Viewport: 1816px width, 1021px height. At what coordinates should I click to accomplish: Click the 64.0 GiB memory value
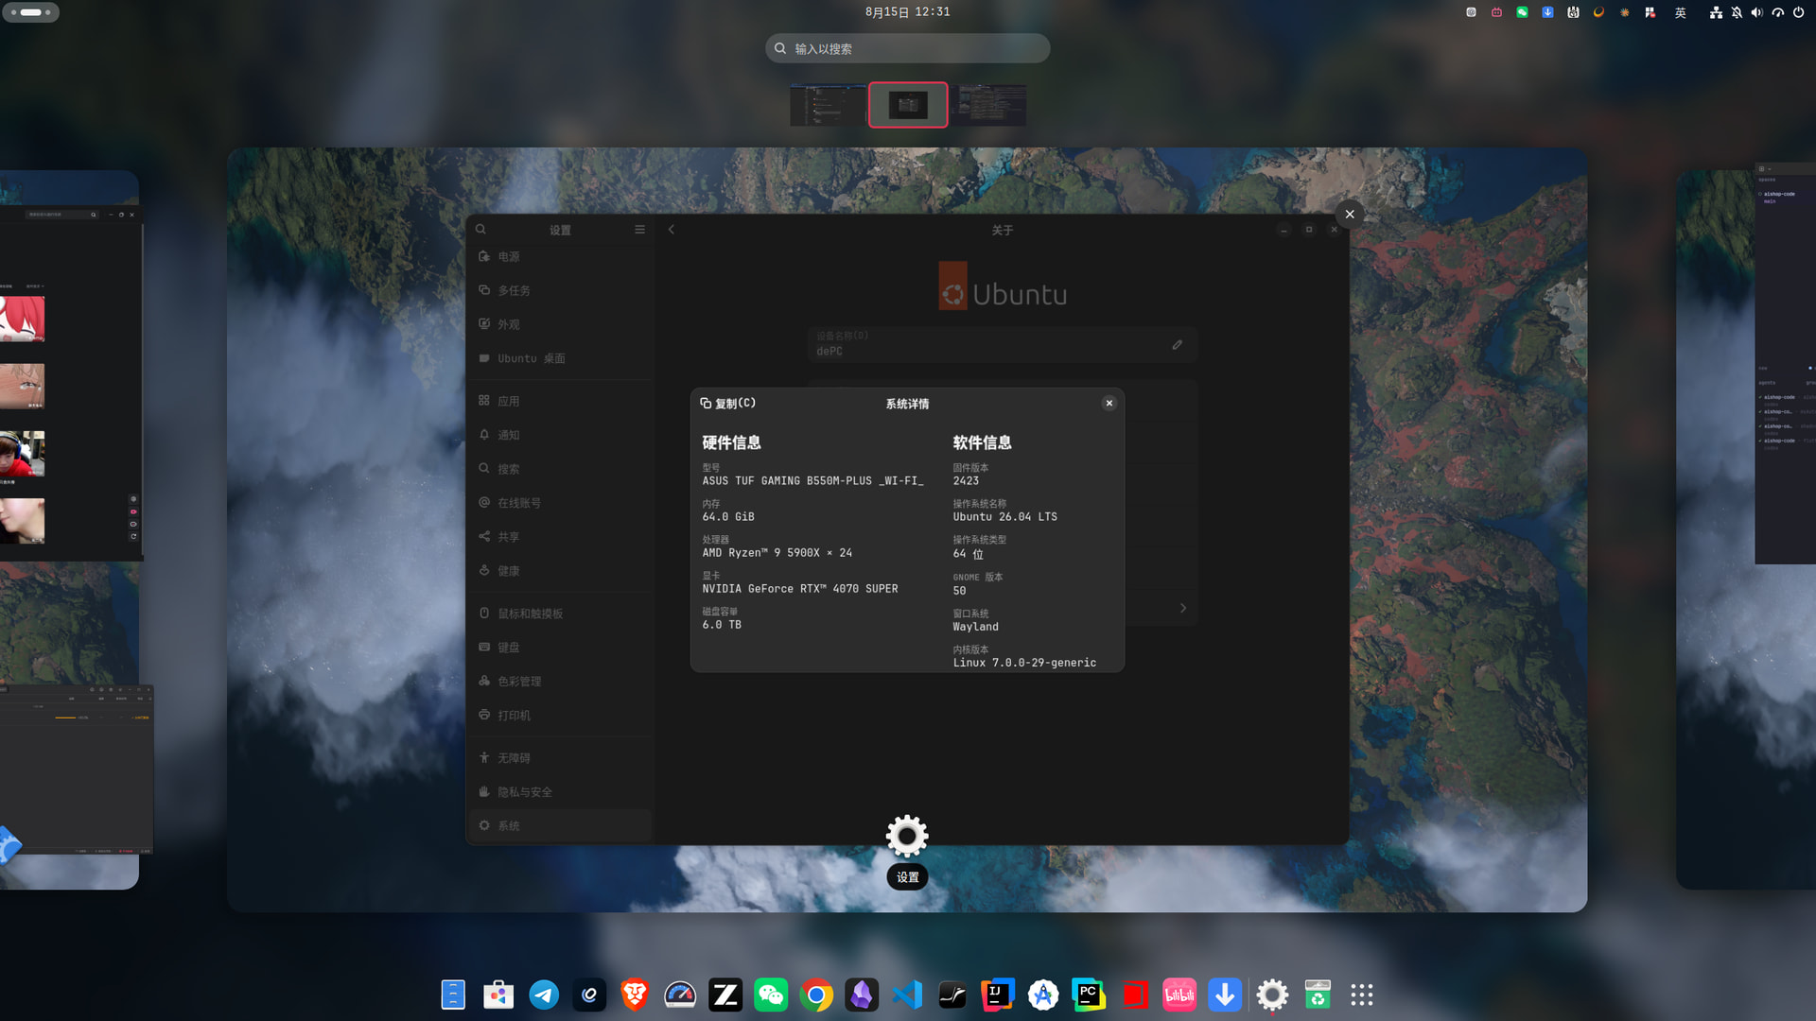tap(728, 517)
